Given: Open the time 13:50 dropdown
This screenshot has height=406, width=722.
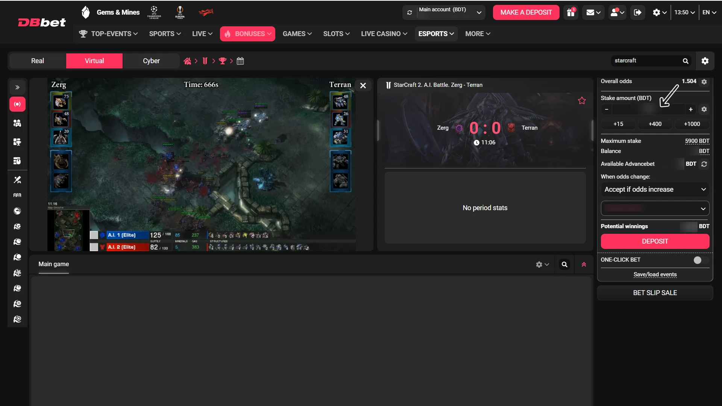Looking at the screenshot, I should point(684,12).
